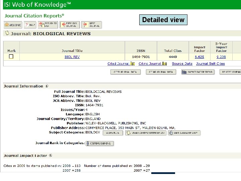The height and width of the screenshot is (181, 241).
Task: Click Journal Impact Factor info icon
Action: [51, 156]
